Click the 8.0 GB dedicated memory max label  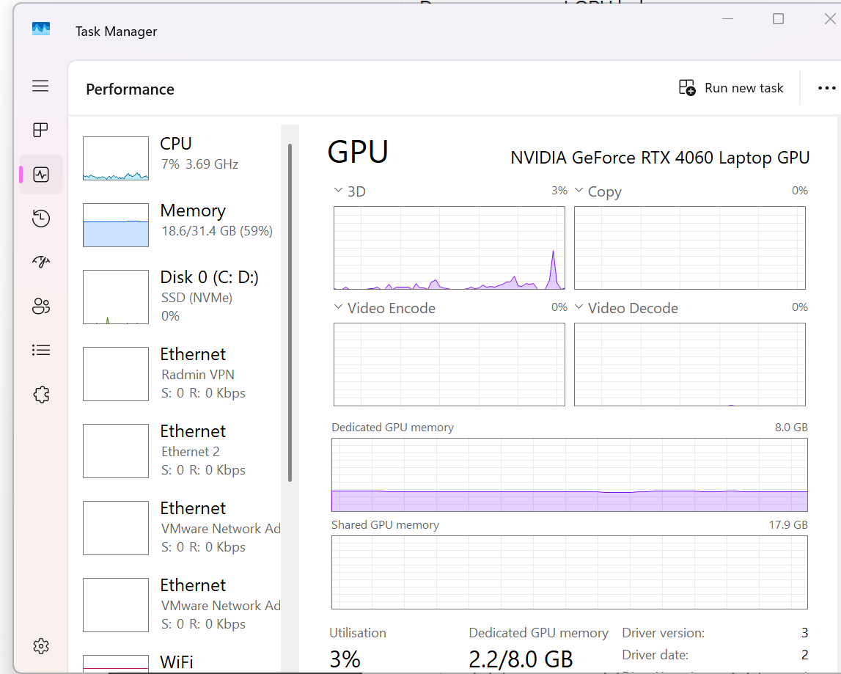coord(791,427)
